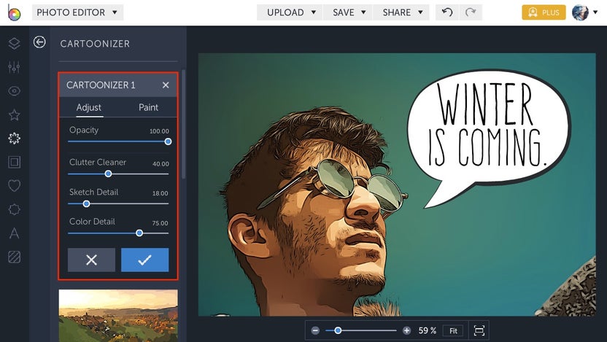Undo the last edit
607x342 pixels.
point(447,12)
